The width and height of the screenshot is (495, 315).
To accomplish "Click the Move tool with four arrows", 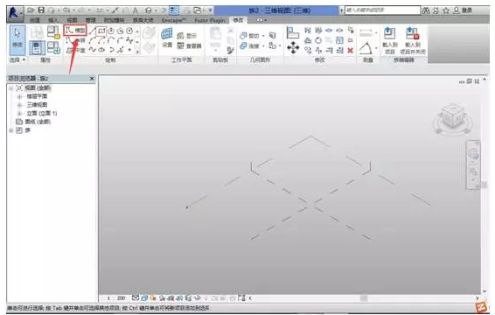I will point(293,48).
